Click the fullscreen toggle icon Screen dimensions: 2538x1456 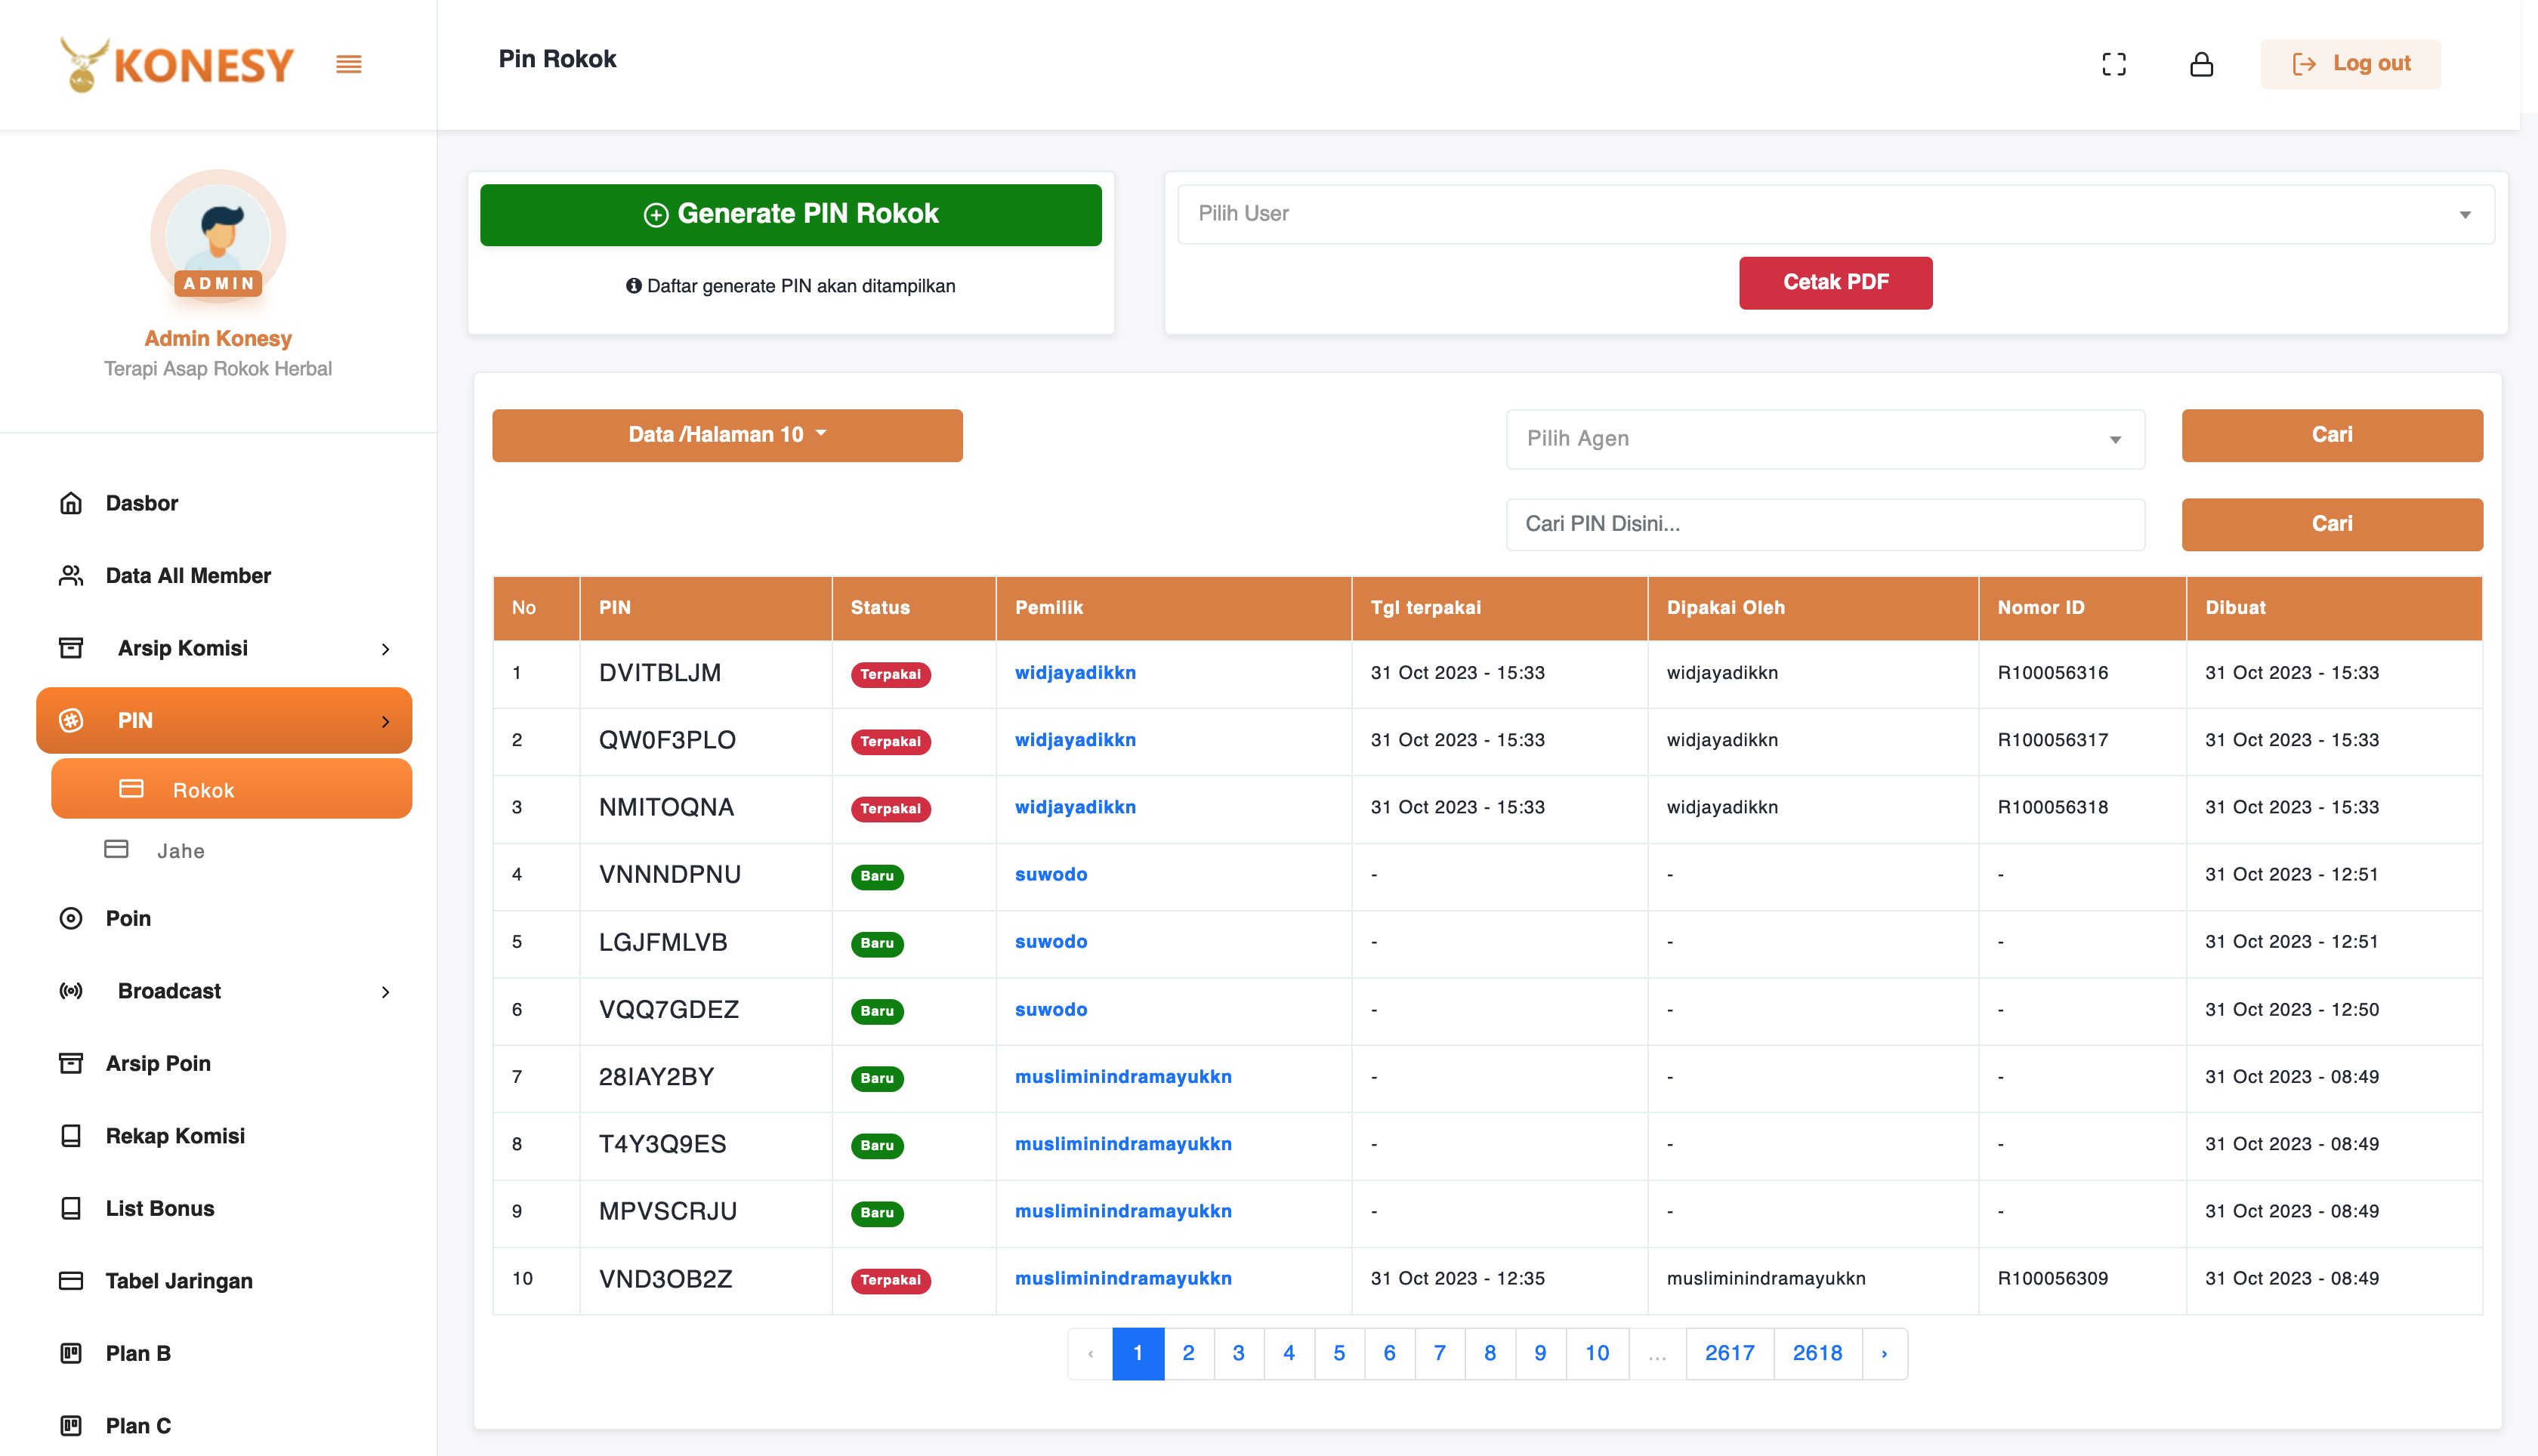pos(2114,64)
